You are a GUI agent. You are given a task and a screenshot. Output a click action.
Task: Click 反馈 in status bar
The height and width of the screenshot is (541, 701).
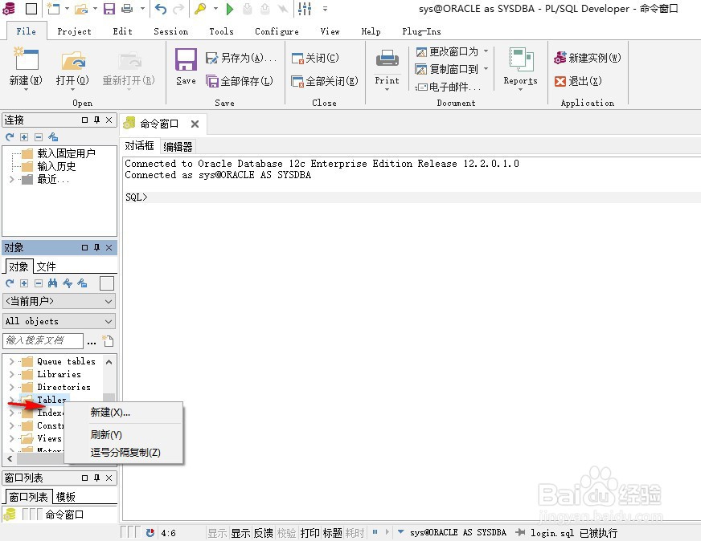[264, 533]
